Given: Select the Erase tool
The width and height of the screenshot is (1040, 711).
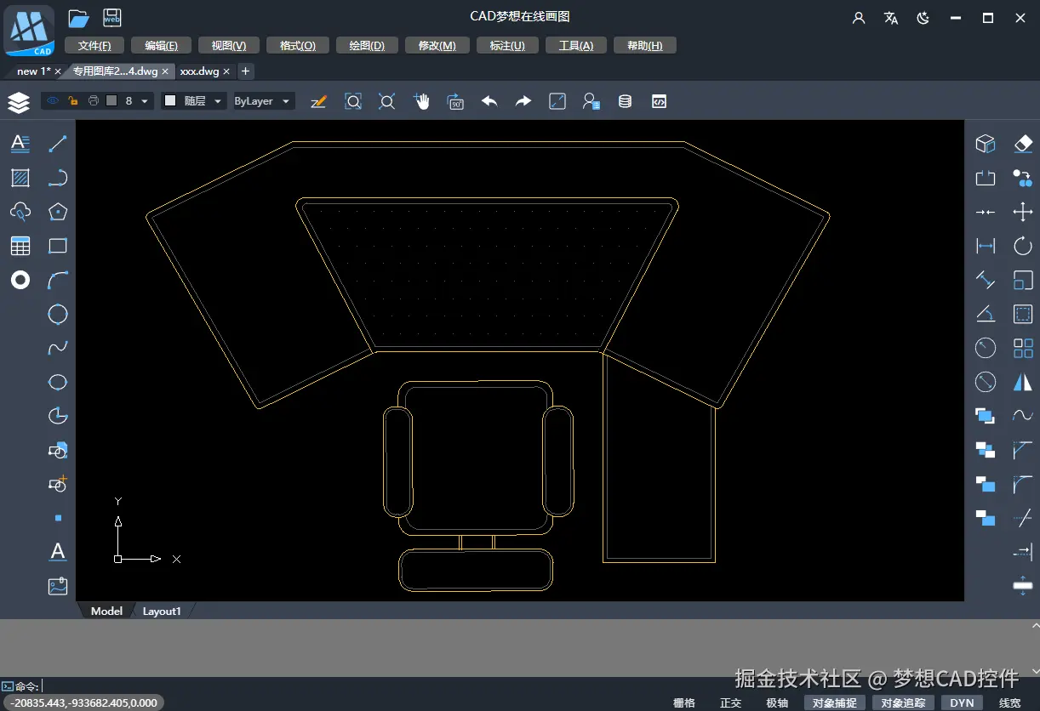Looking at the screenshot, I should pyautogui.click(x=1023, y=144).
